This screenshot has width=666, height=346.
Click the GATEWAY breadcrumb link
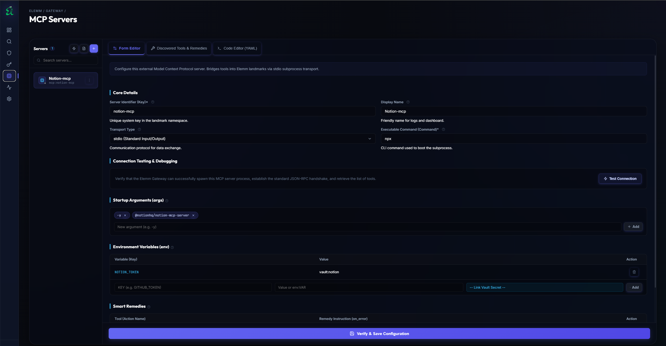(x=54, y=11)
